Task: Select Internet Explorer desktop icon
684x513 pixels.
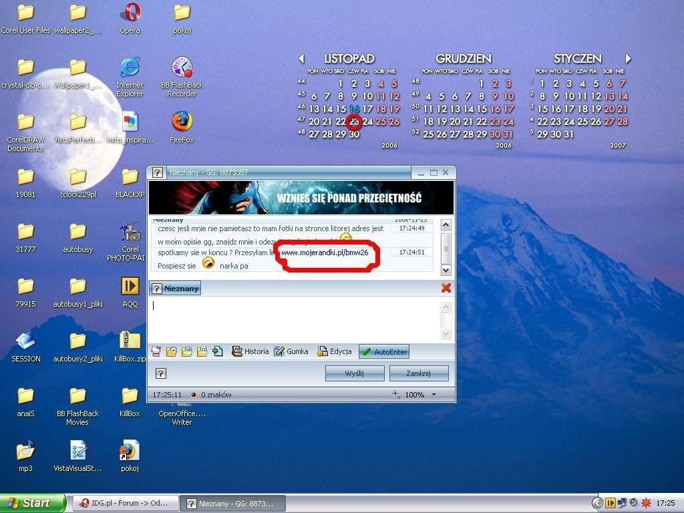Action: (130, 77)
